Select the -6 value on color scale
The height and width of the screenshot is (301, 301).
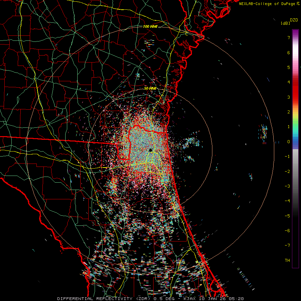[x=287, y=231]
